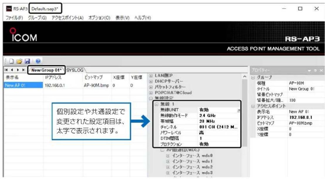
Task: Collapse the アクセスポイント property section
Action: [253, 106]
